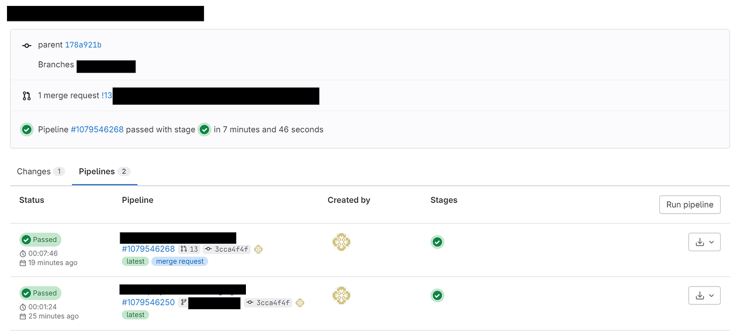Click the pipeline passed icon beside Pipeline #1079546268
This screenshot has width=741, height=336.
[x=27, y=129]
